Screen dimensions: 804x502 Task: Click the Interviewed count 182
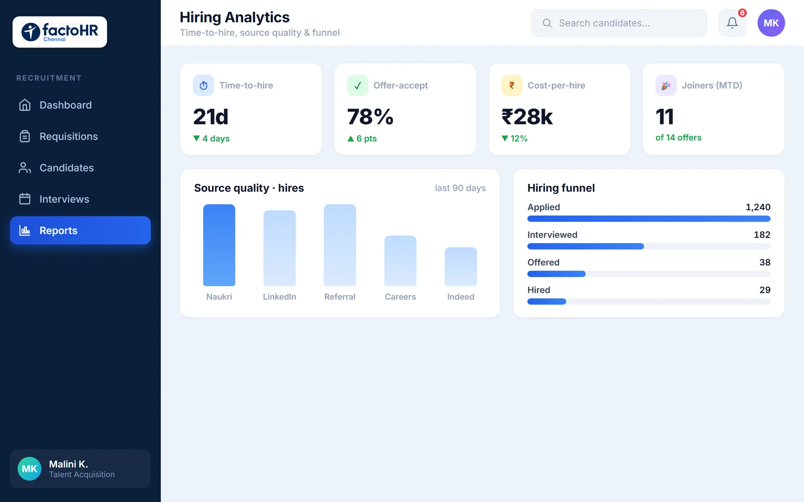762,235
